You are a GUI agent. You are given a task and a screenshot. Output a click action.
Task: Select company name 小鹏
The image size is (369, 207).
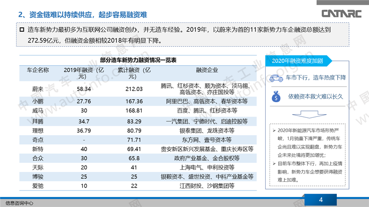(x=38, y=101)
